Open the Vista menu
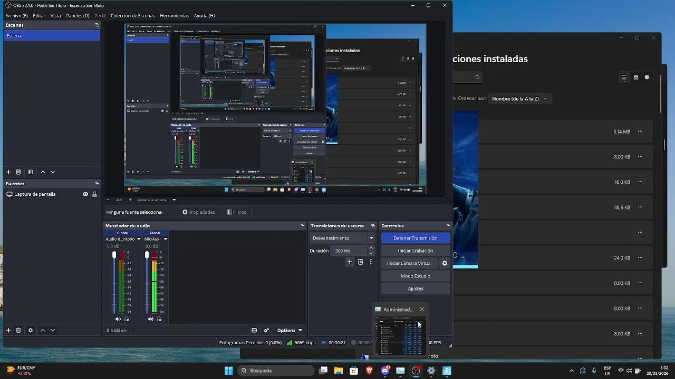This screenshot has width=675, height=379. pyautogui.click(x=56, y=16)
